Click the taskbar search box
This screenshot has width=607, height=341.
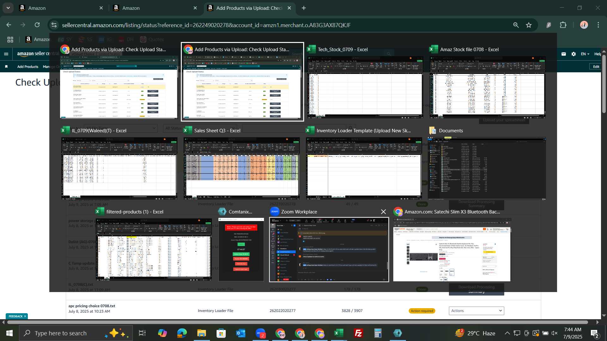pos(76,333)
